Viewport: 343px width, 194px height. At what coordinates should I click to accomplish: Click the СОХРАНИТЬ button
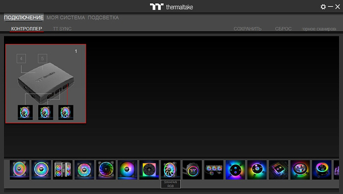[x=247, y=28]
